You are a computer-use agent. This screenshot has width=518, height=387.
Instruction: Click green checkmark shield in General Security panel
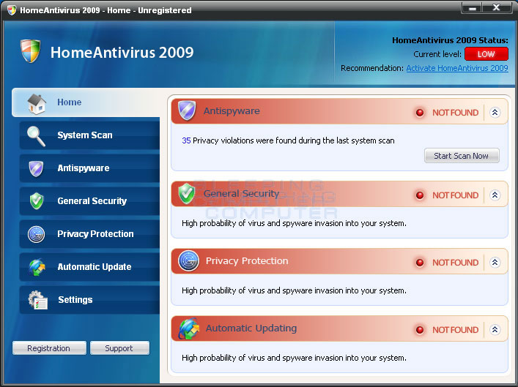click(187, 193)
